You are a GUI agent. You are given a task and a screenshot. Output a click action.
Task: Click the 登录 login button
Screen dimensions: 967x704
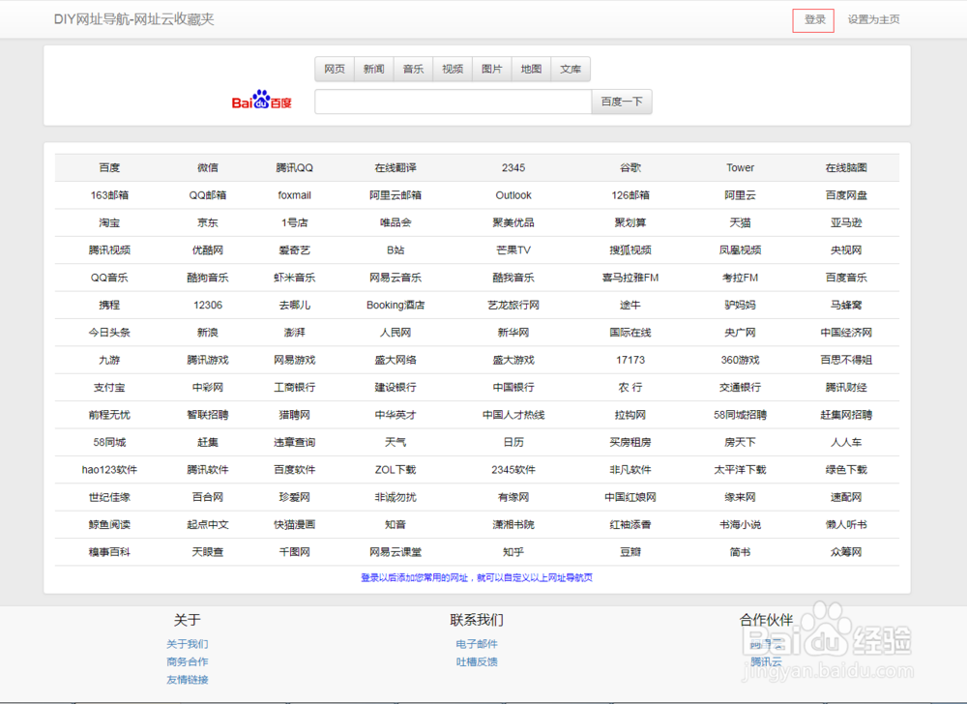click(814, 19)
